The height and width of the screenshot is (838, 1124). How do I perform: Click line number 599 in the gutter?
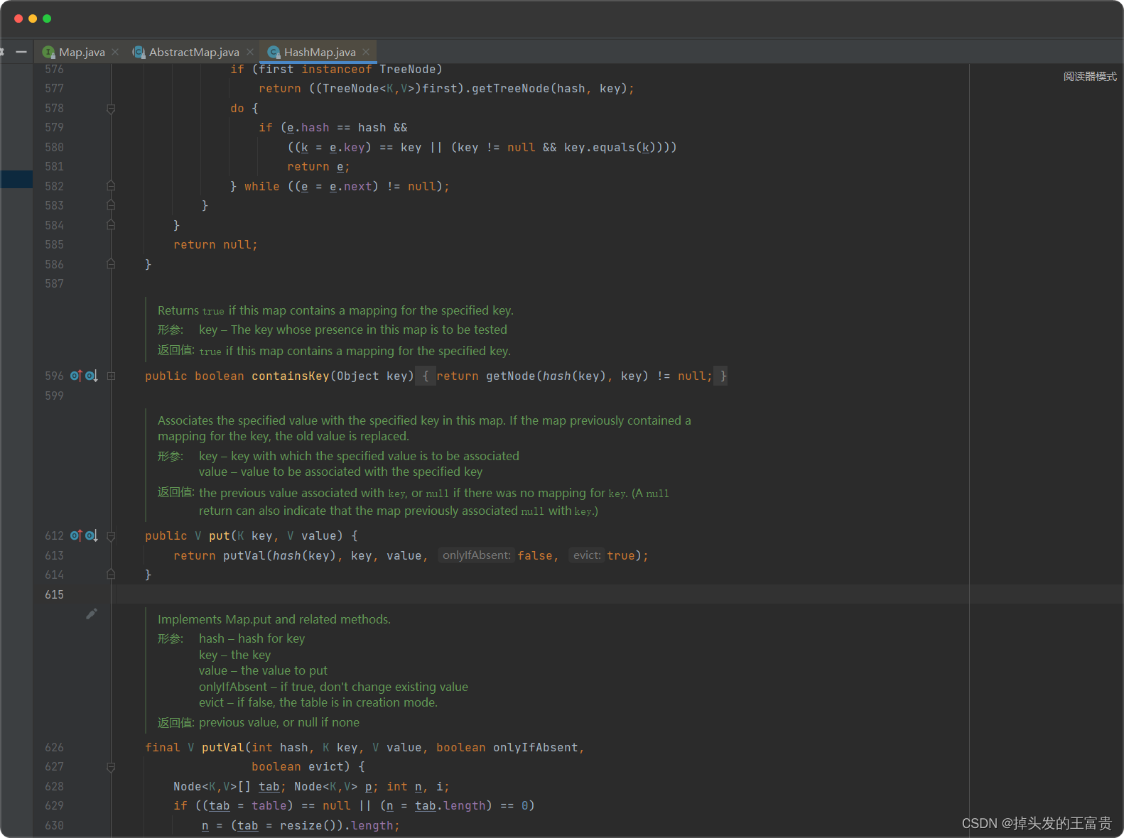tap(54, 396)
